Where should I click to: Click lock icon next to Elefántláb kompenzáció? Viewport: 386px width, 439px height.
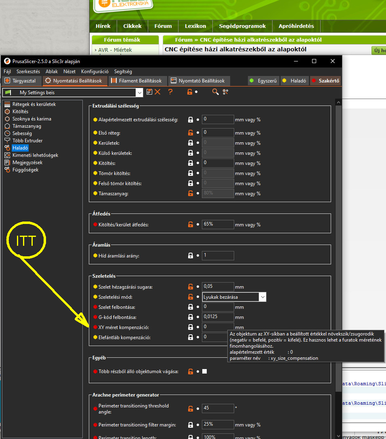pos(191,337)
